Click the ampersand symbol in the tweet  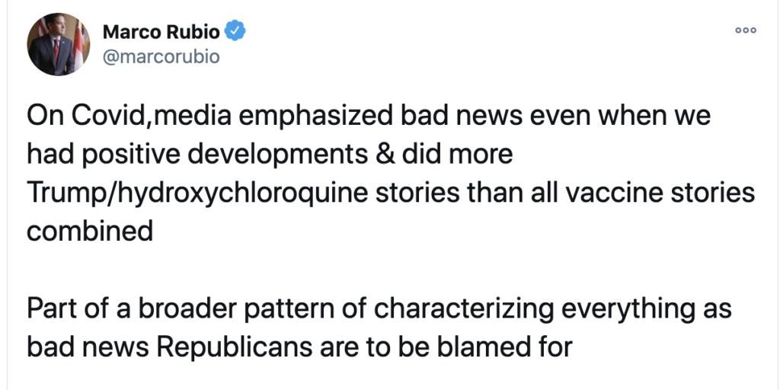408,155
